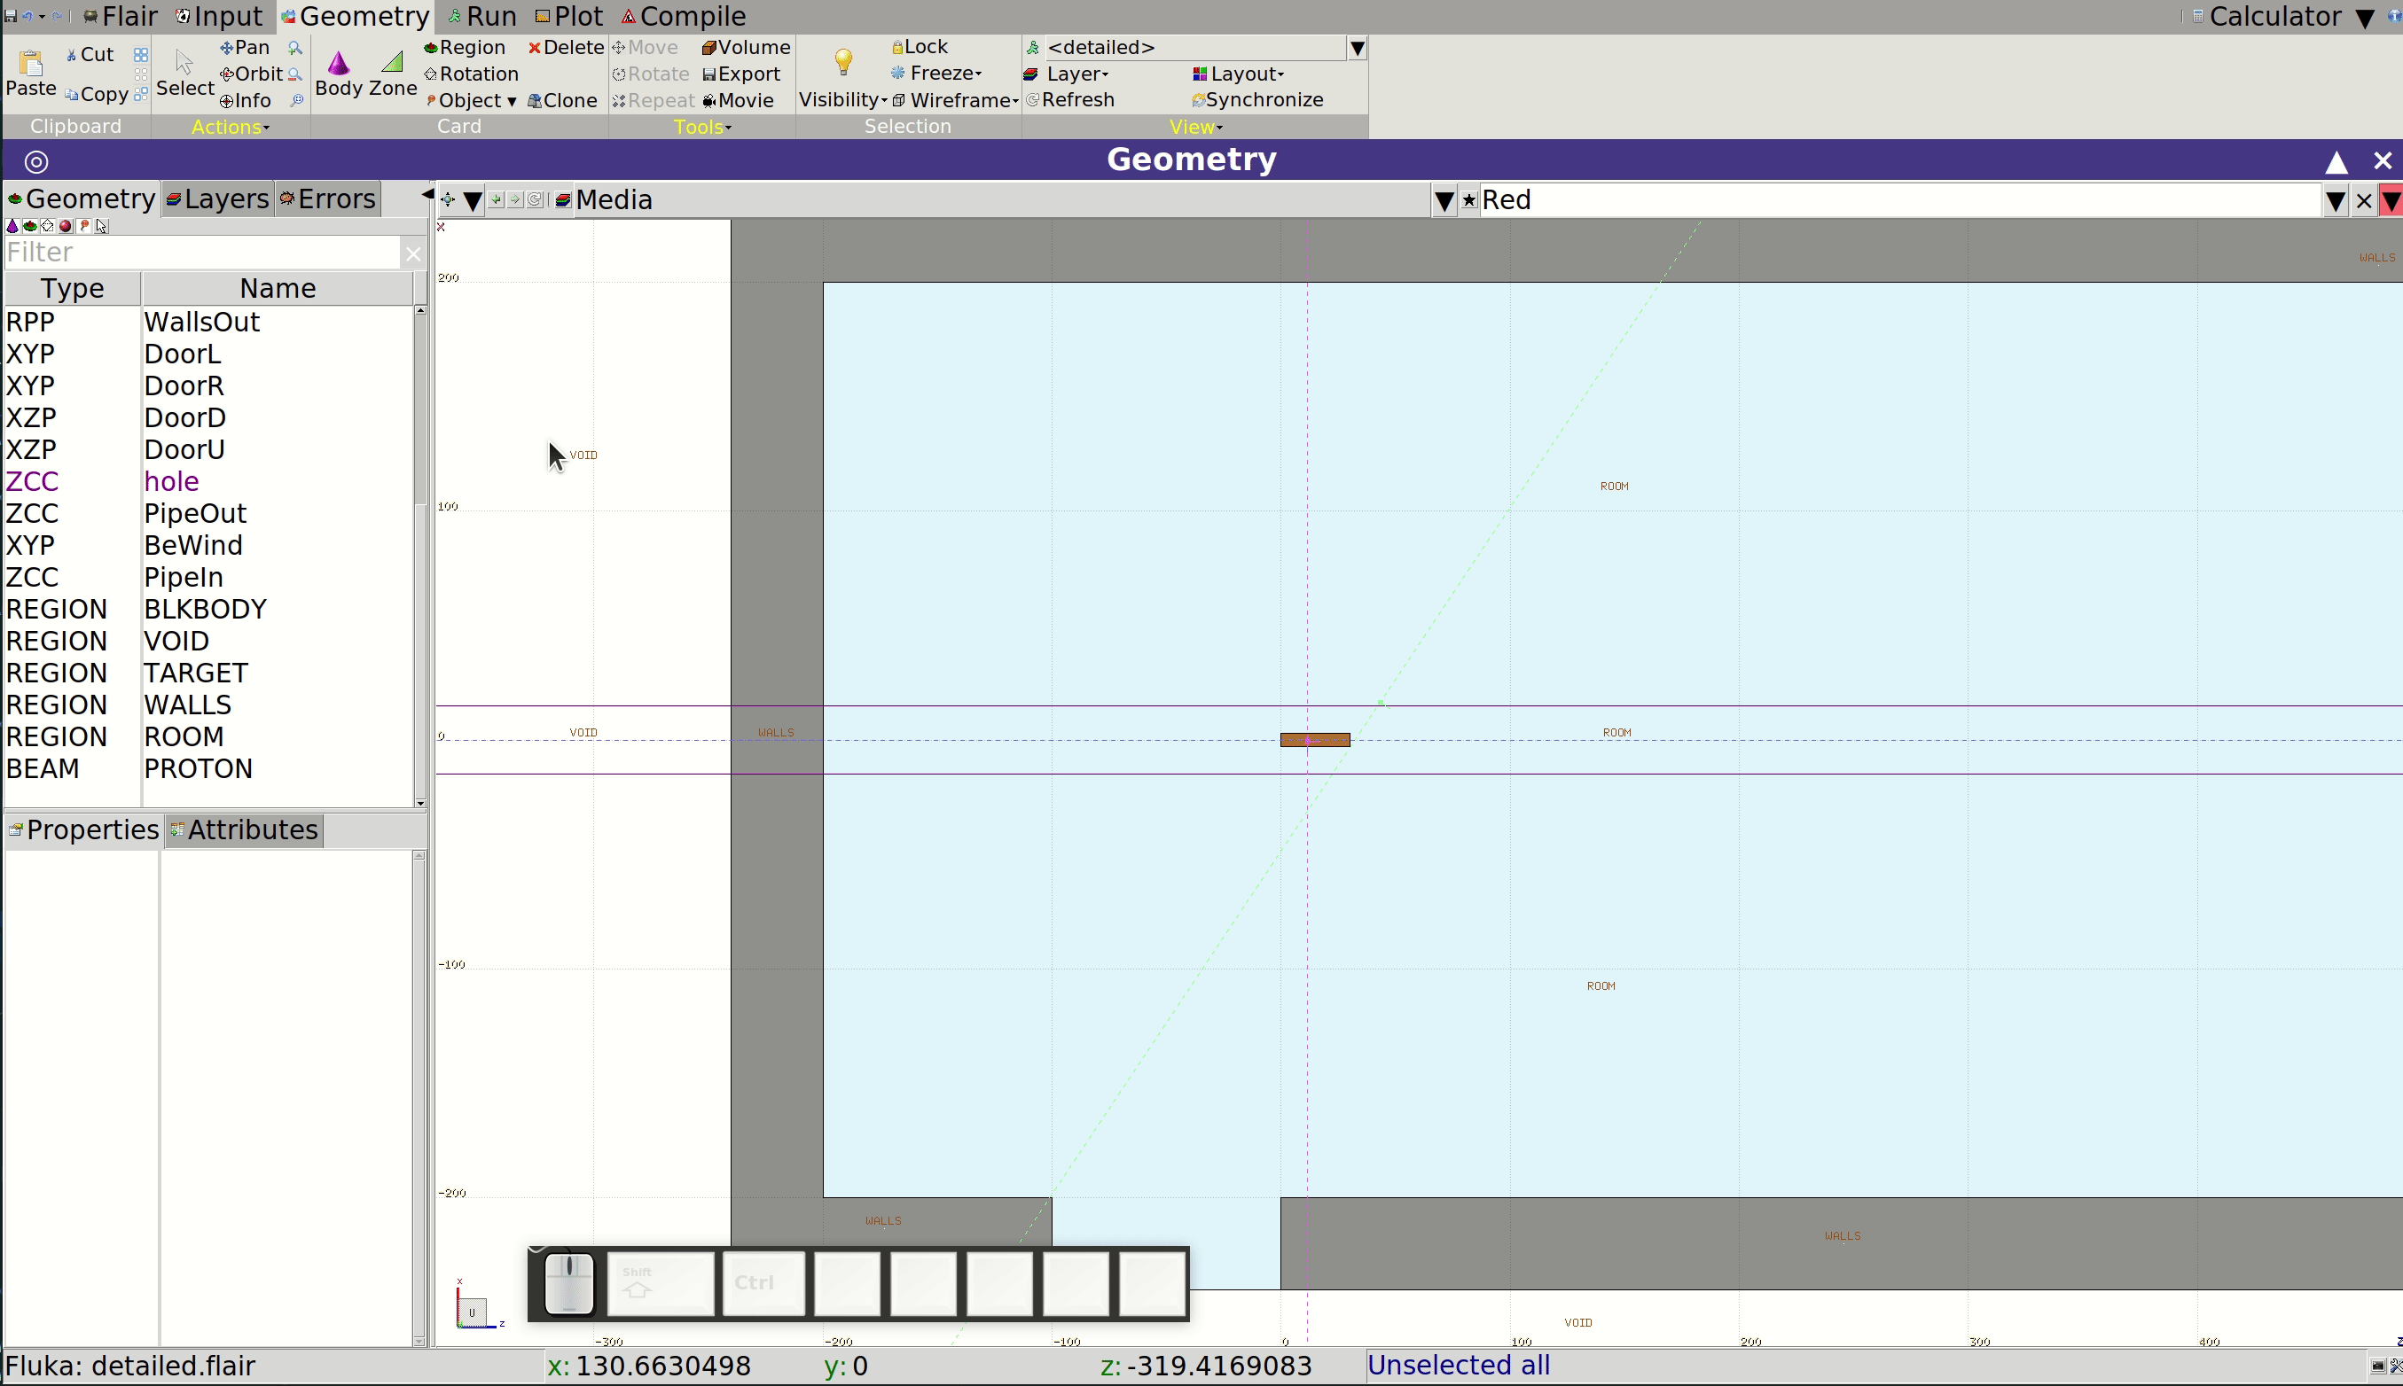The width and height of the screenshot is (2403, 1386).
Task: Click the viewport center-view icon
Action: coord(448,200)
